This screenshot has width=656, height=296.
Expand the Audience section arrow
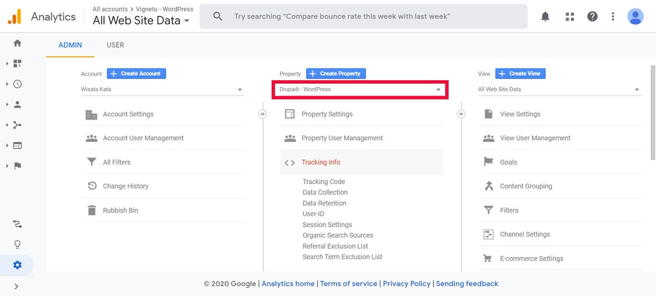[x=7, y=104]
